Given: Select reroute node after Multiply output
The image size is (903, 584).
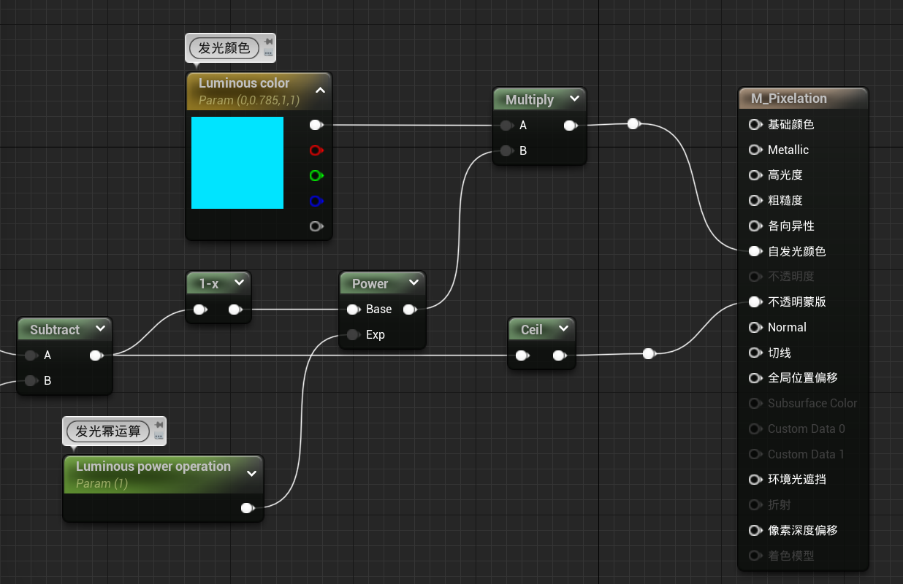Looking at the screenshot, I should click(633, 124).
